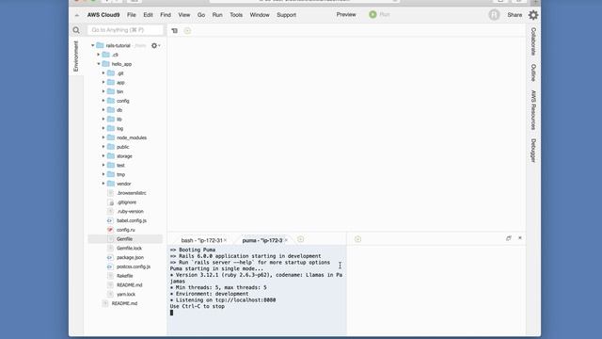
Task: Expand the lib folder
Action: 103,120
